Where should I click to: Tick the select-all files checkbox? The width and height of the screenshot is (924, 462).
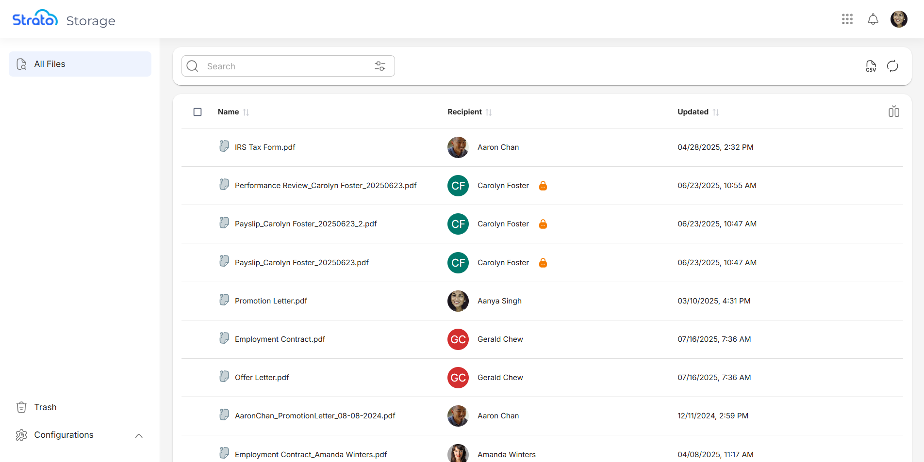pyautogui.click(x=198, y=112)
